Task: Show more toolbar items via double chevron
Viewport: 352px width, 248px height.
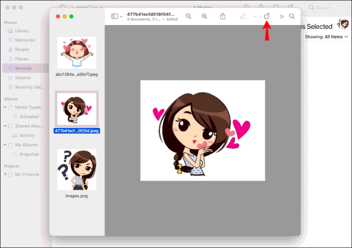Action: [x=281, y=16]
